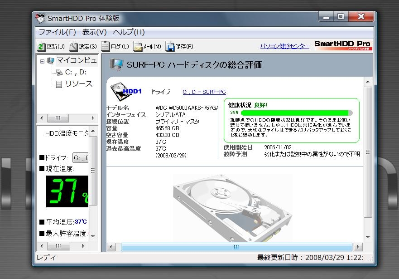399x279 pixels.
Task: Click the 433.30 GB free space value
Action: pos(167,135)
